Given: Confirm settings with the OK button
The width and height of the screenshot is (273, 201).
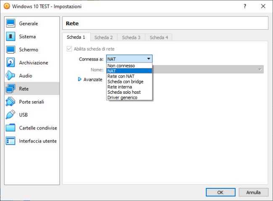Looking at the screenshot, I should 220,192.
